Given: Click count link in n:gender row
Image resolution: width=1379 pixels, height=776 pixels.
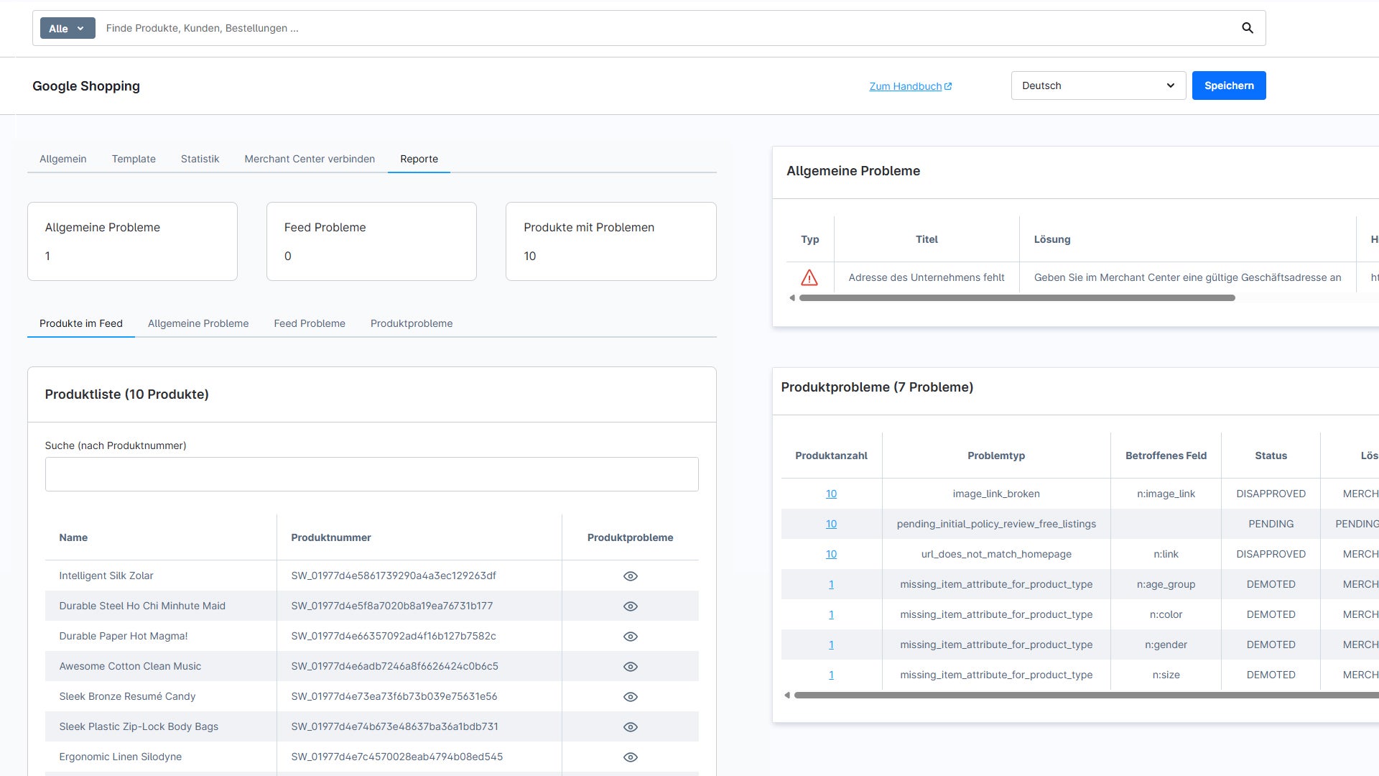Looking at the screenshot, I should (x=831, y=645).
